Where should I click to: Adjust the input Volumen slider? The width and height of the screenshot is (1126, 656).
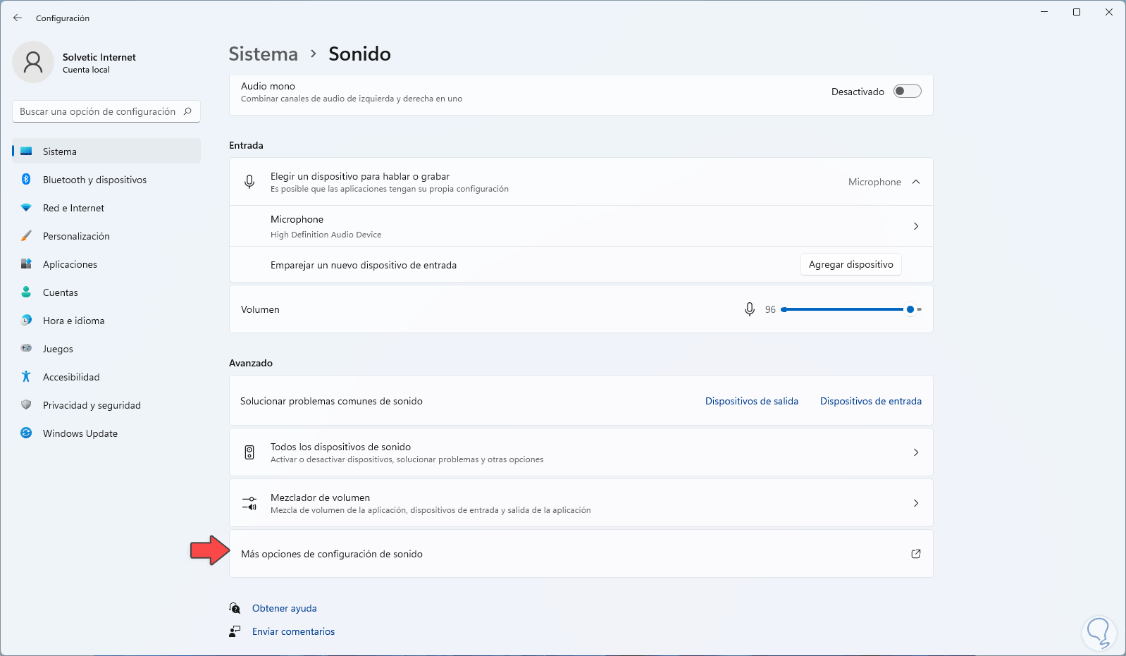tap(846, 309)
